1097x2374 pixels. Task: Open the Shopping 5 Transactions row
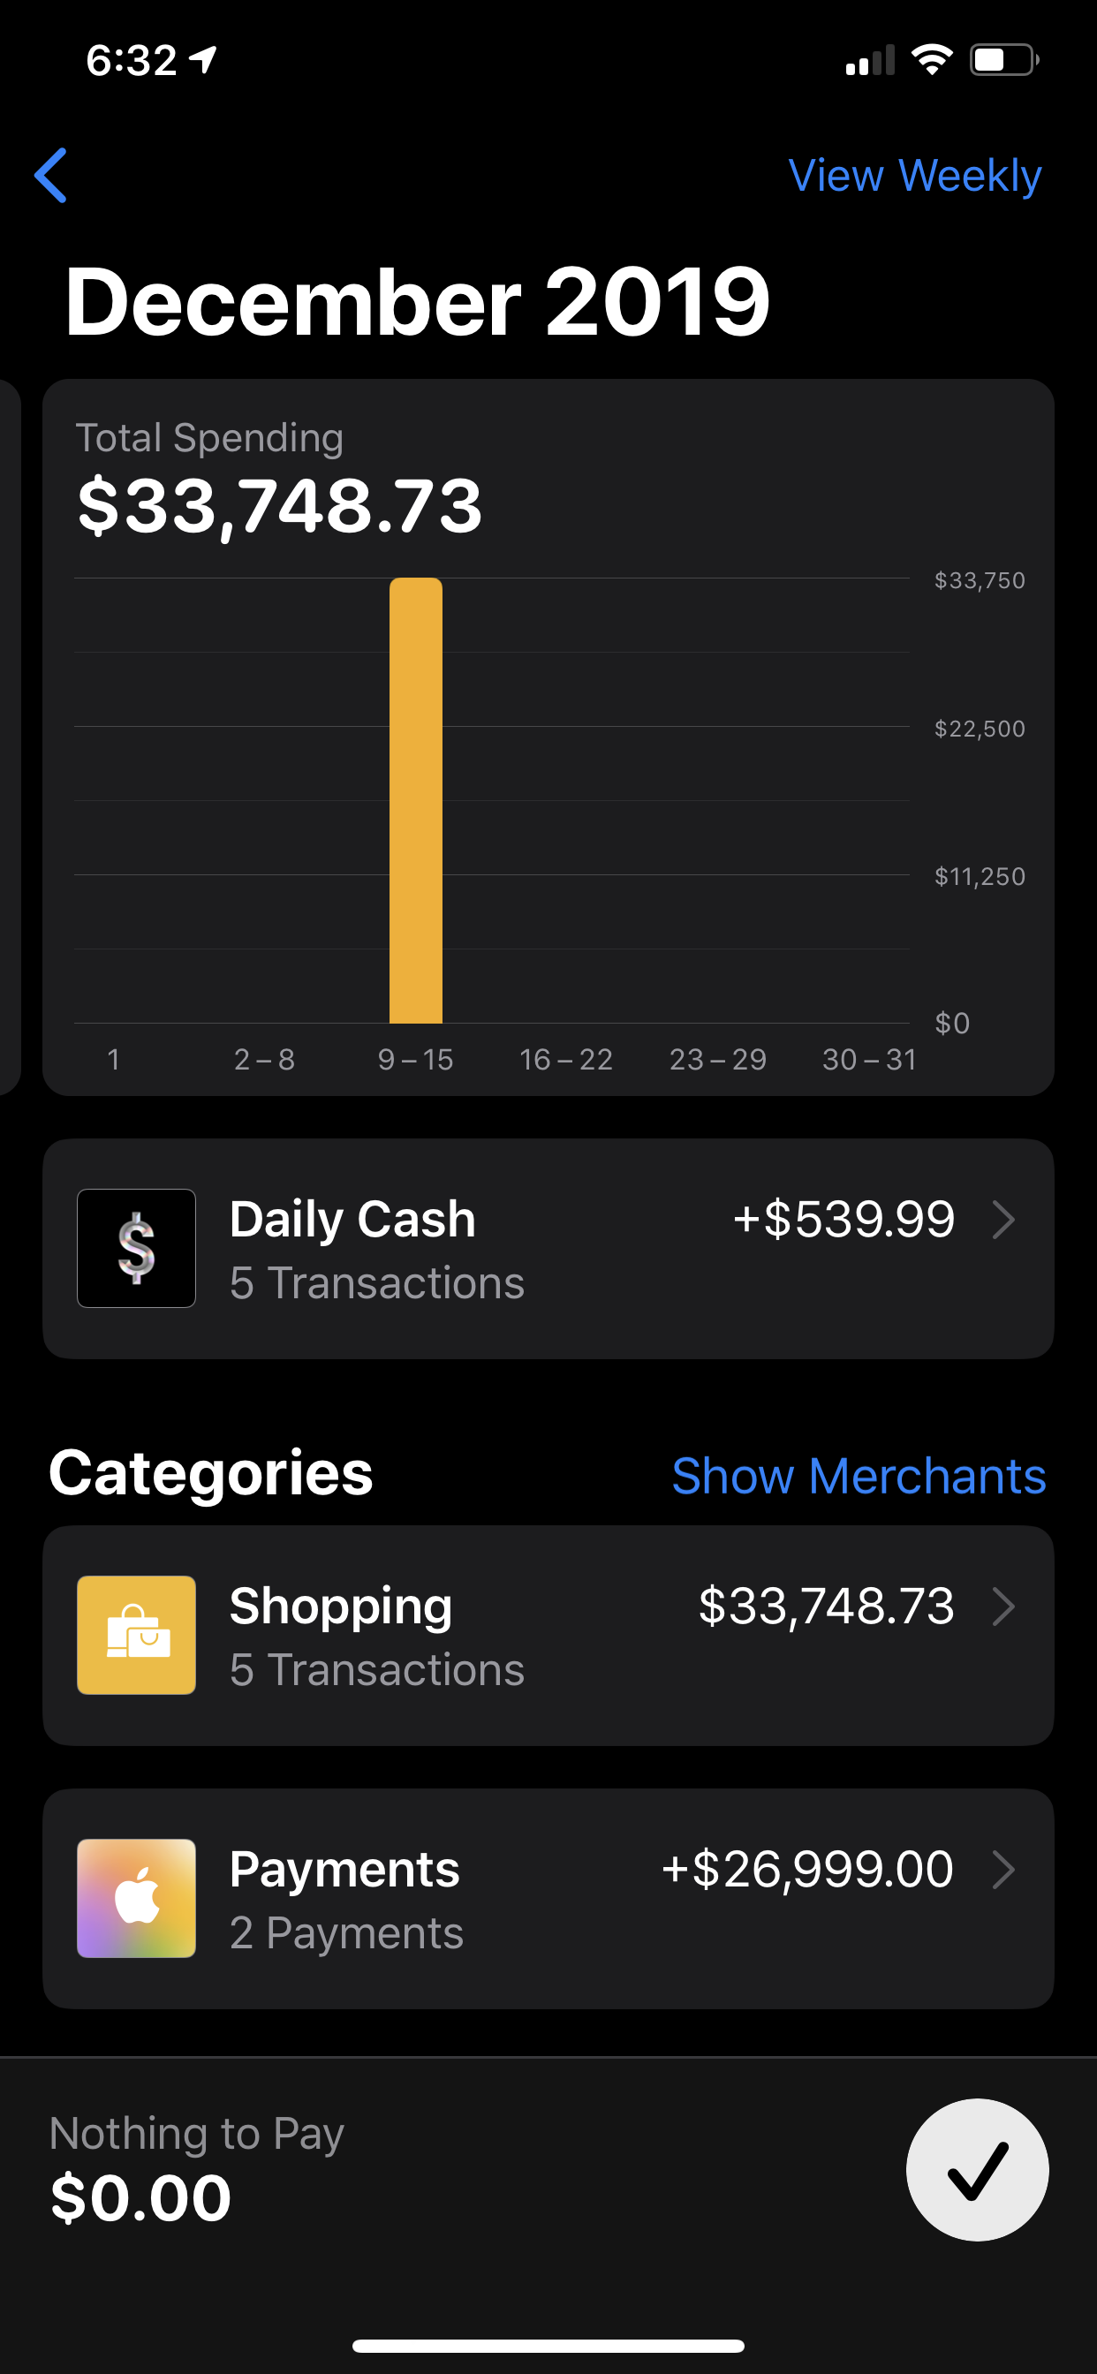point(377,1670)
